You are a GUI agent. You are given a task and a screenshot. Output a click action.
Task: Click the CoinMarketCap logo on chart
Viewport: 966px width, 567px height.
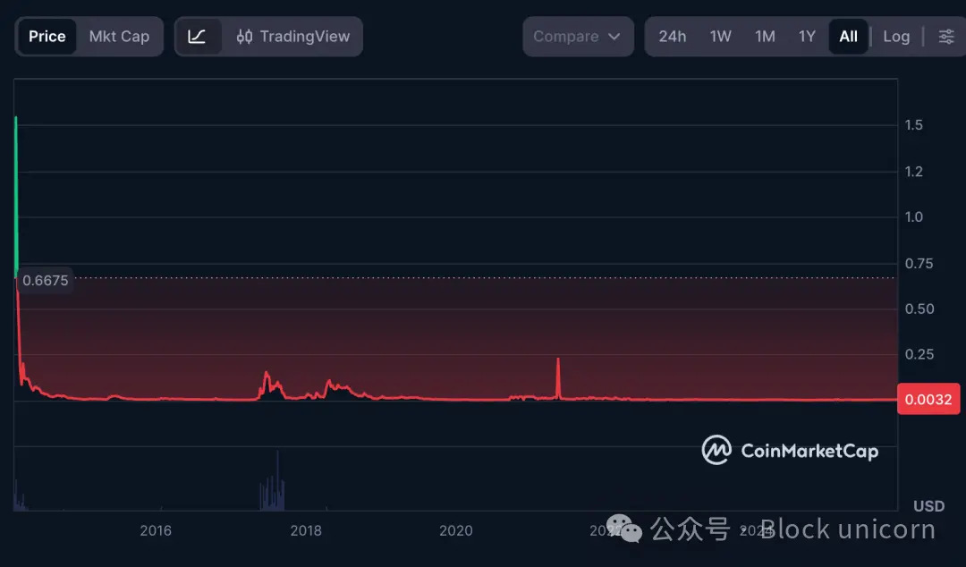[790, 450]
